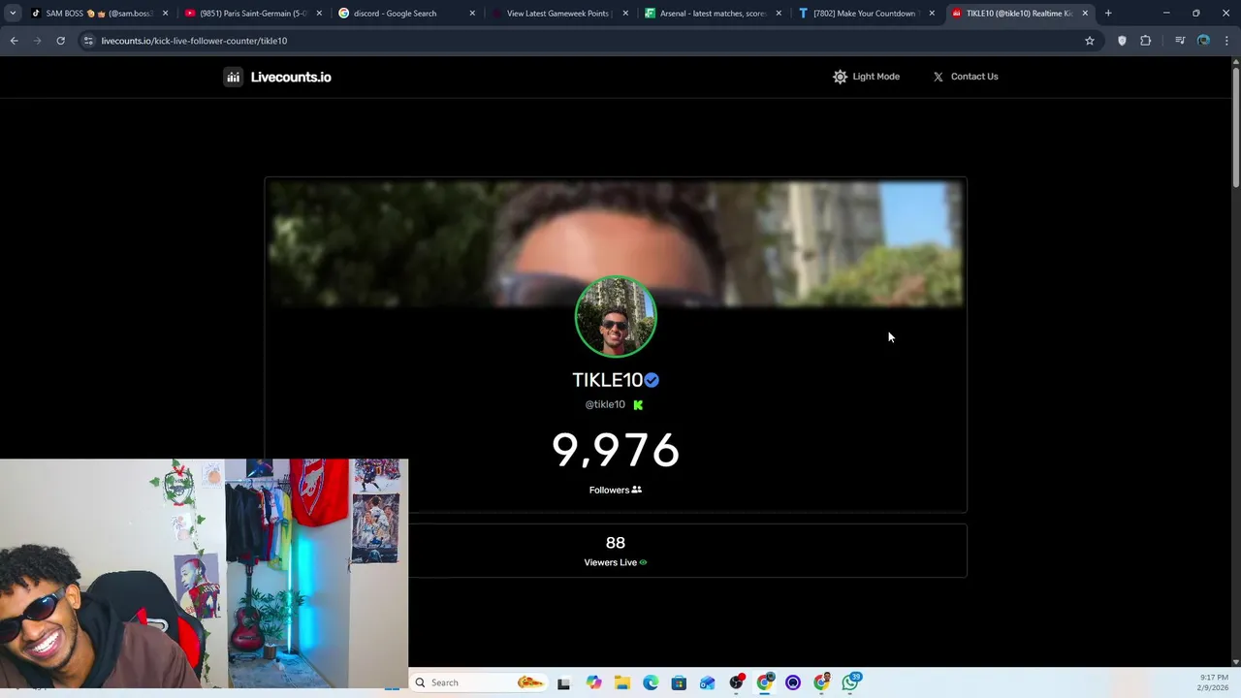Screen dimensions: 1241x698
Task: Click the Livecounts.io logo icon
Action: click(x=233, y=77)
